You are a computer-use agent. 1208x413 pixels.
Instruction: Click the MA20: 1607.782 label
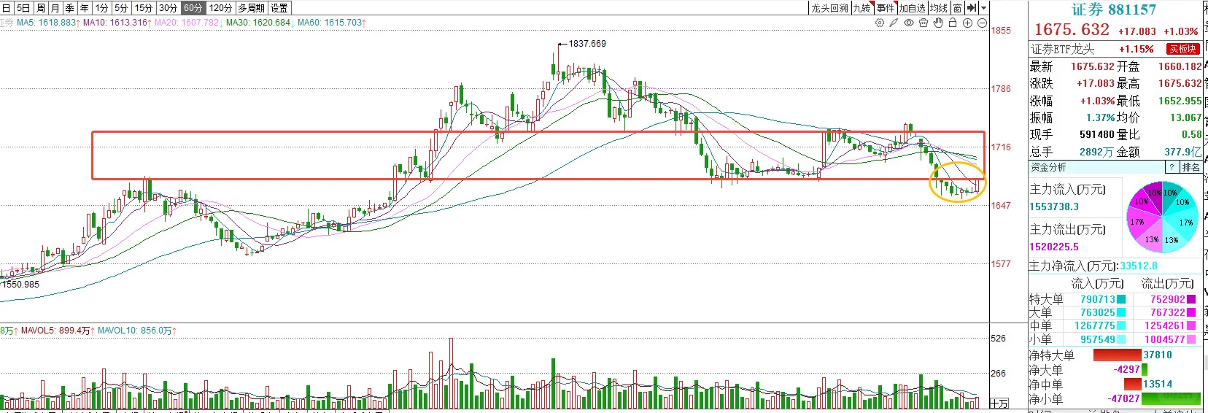pos(187,23)
